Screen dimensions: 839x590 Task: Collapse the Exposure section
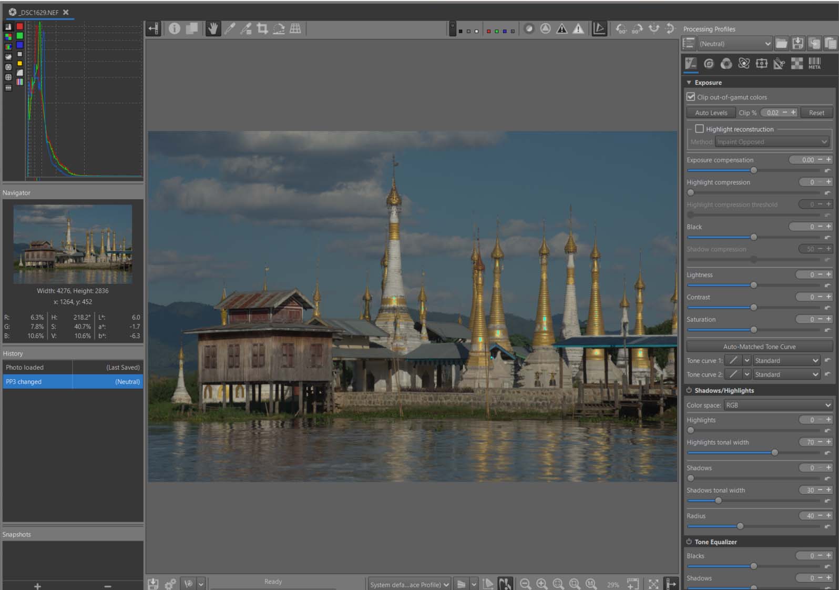(x=689, y=83)
